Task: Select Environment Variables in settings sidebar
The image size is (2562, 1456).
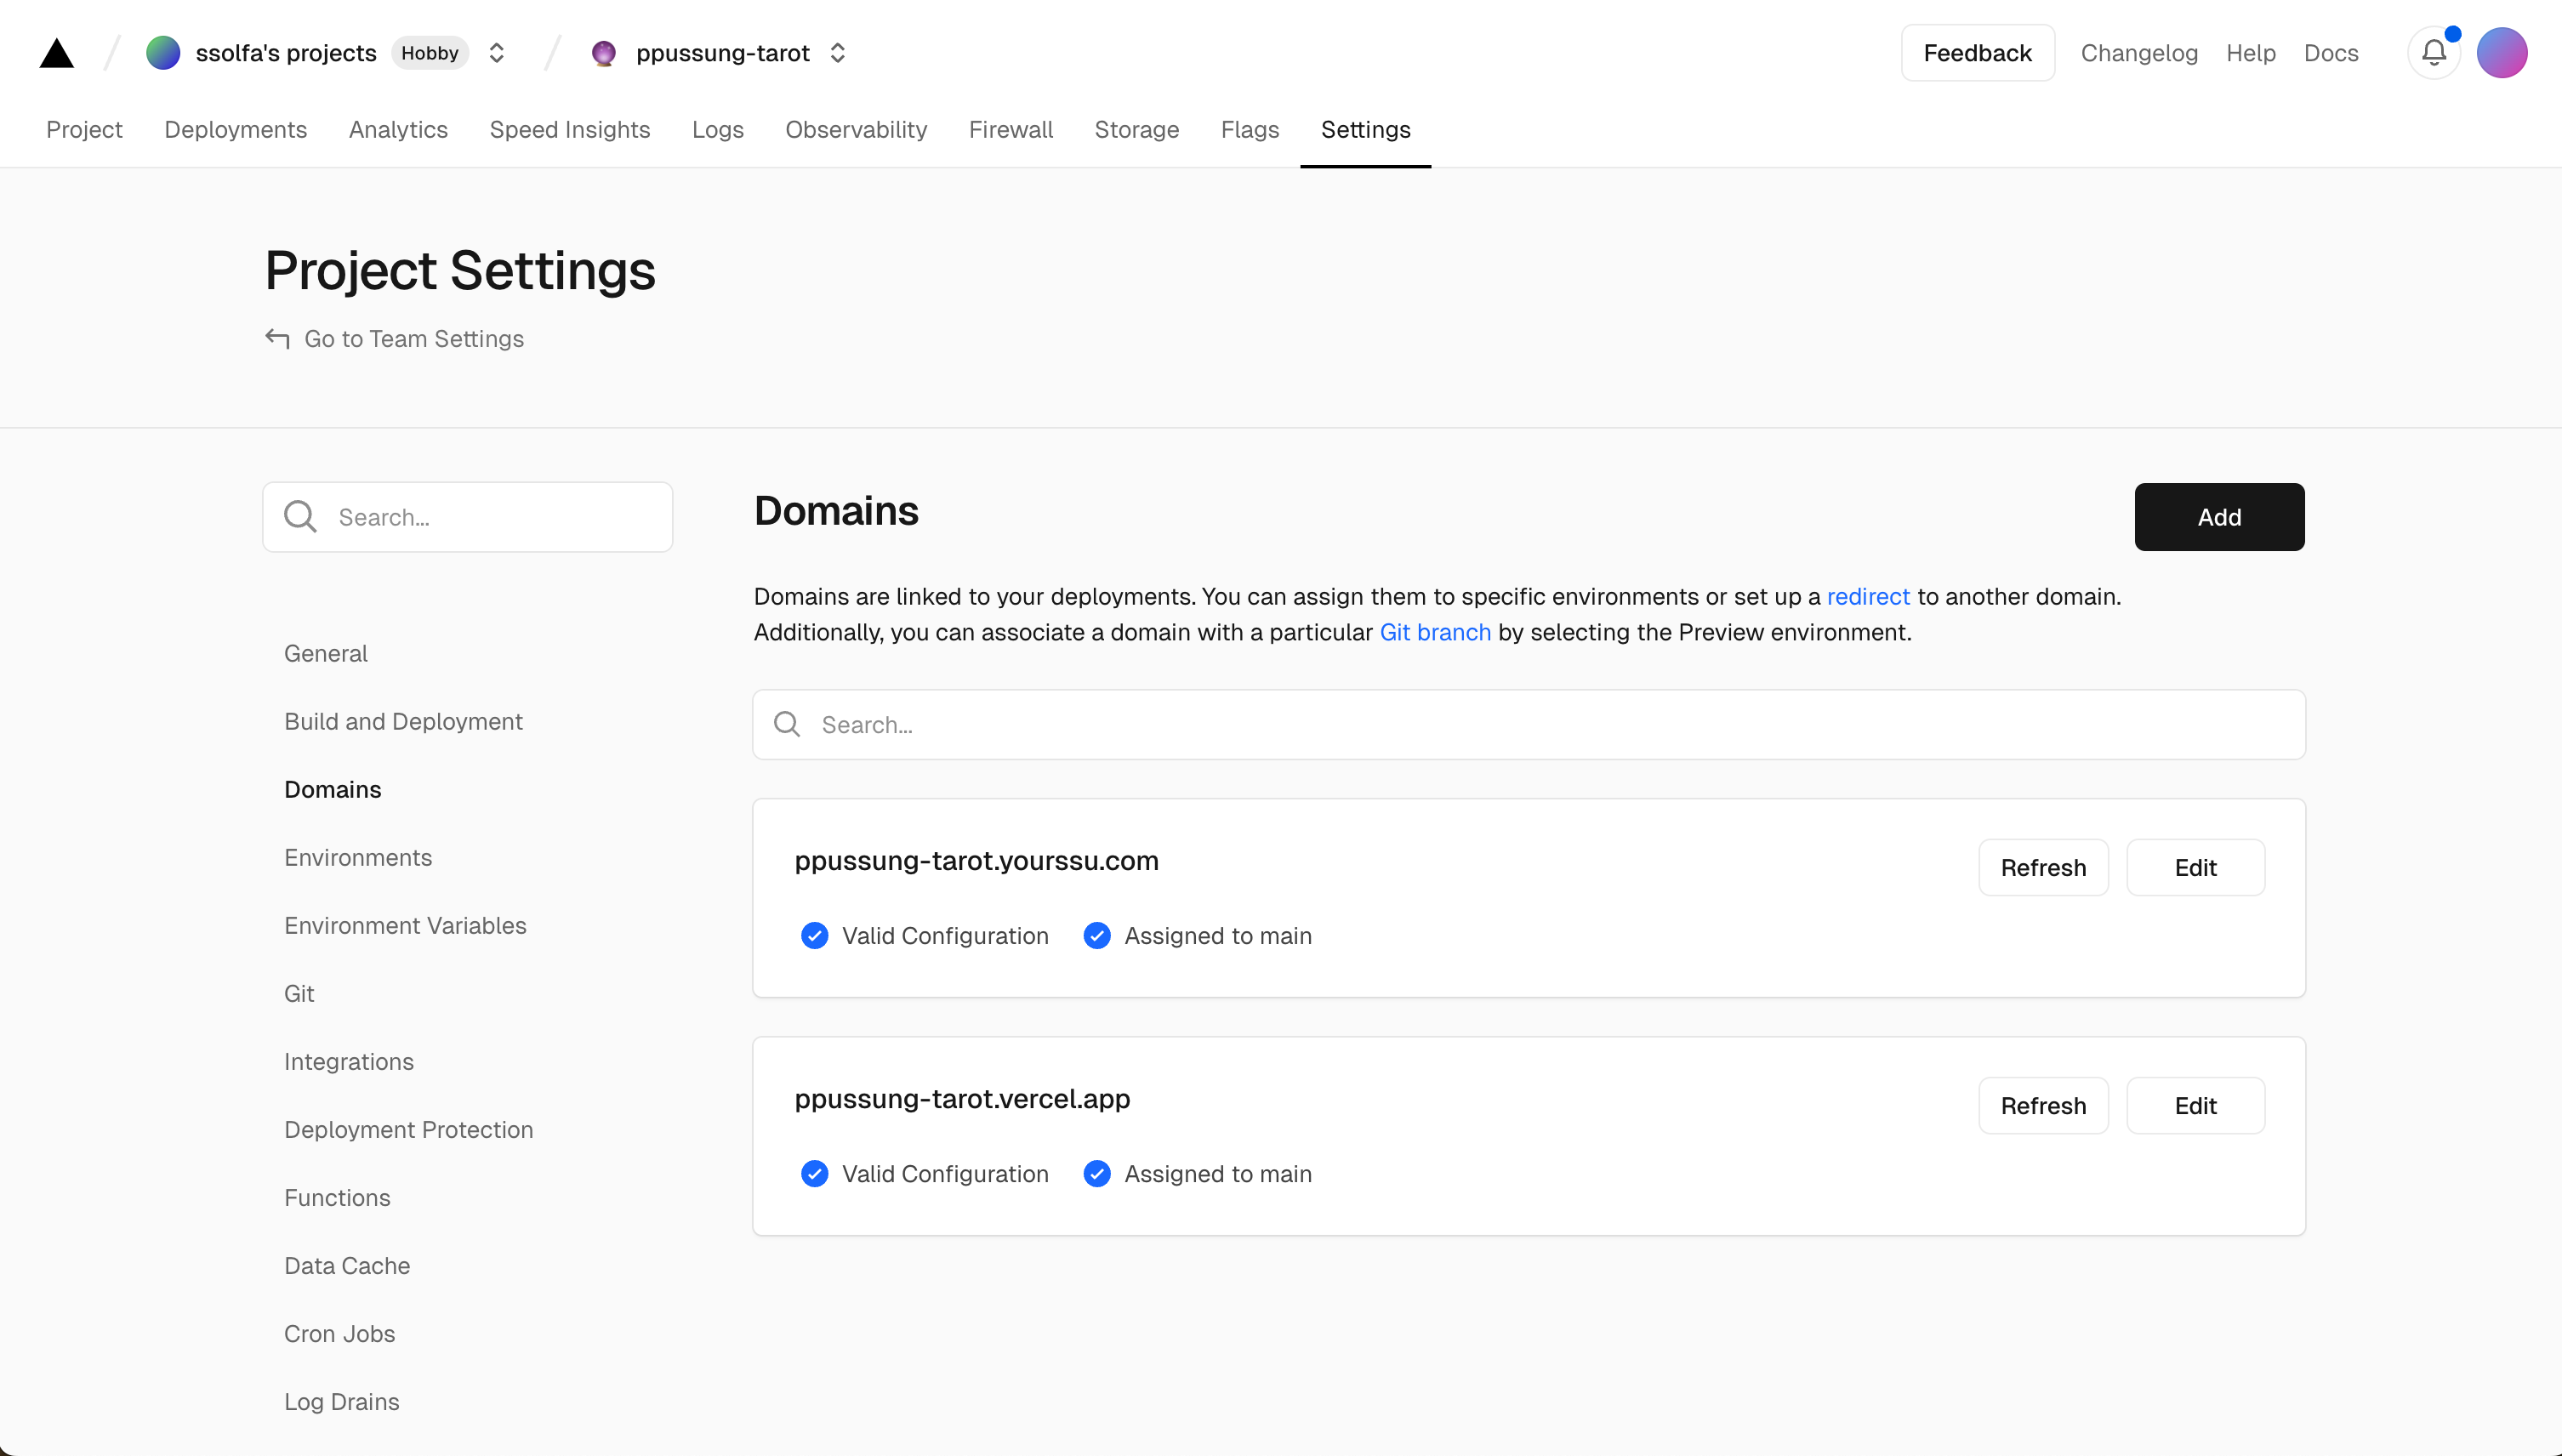Action: click(x=405, y=926)
